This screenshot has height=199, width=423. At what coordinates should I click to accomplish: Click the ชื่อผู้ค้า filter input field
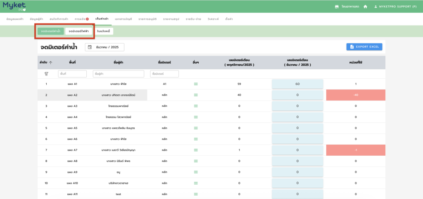[x=118, y=74]
